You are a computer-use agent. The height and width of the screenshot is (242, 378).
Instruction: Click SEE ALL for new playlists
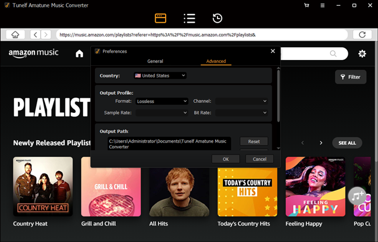click(347, 143)
